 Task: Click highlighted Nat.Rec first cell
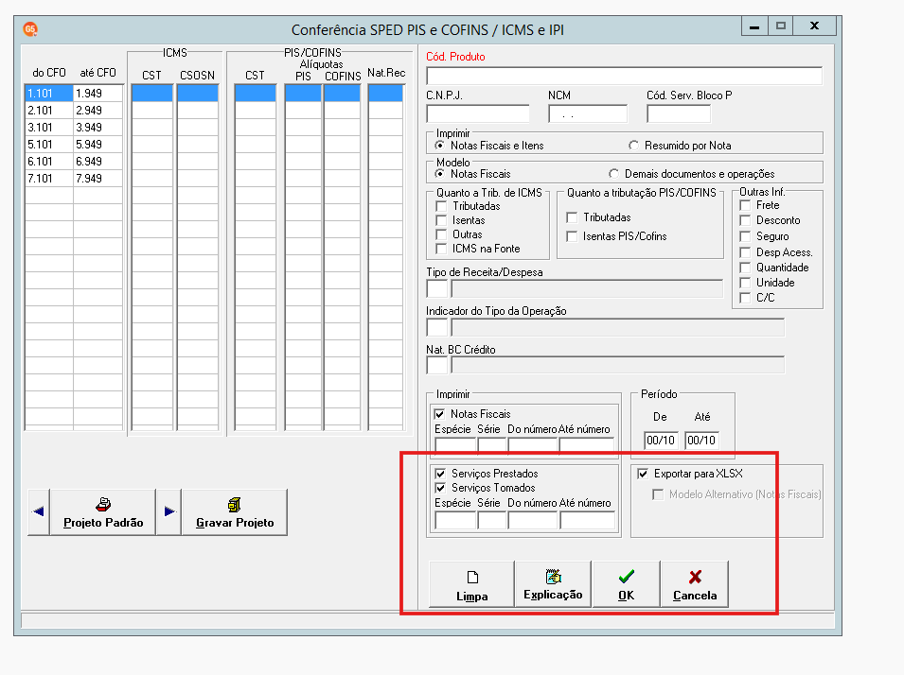point(385,94)
